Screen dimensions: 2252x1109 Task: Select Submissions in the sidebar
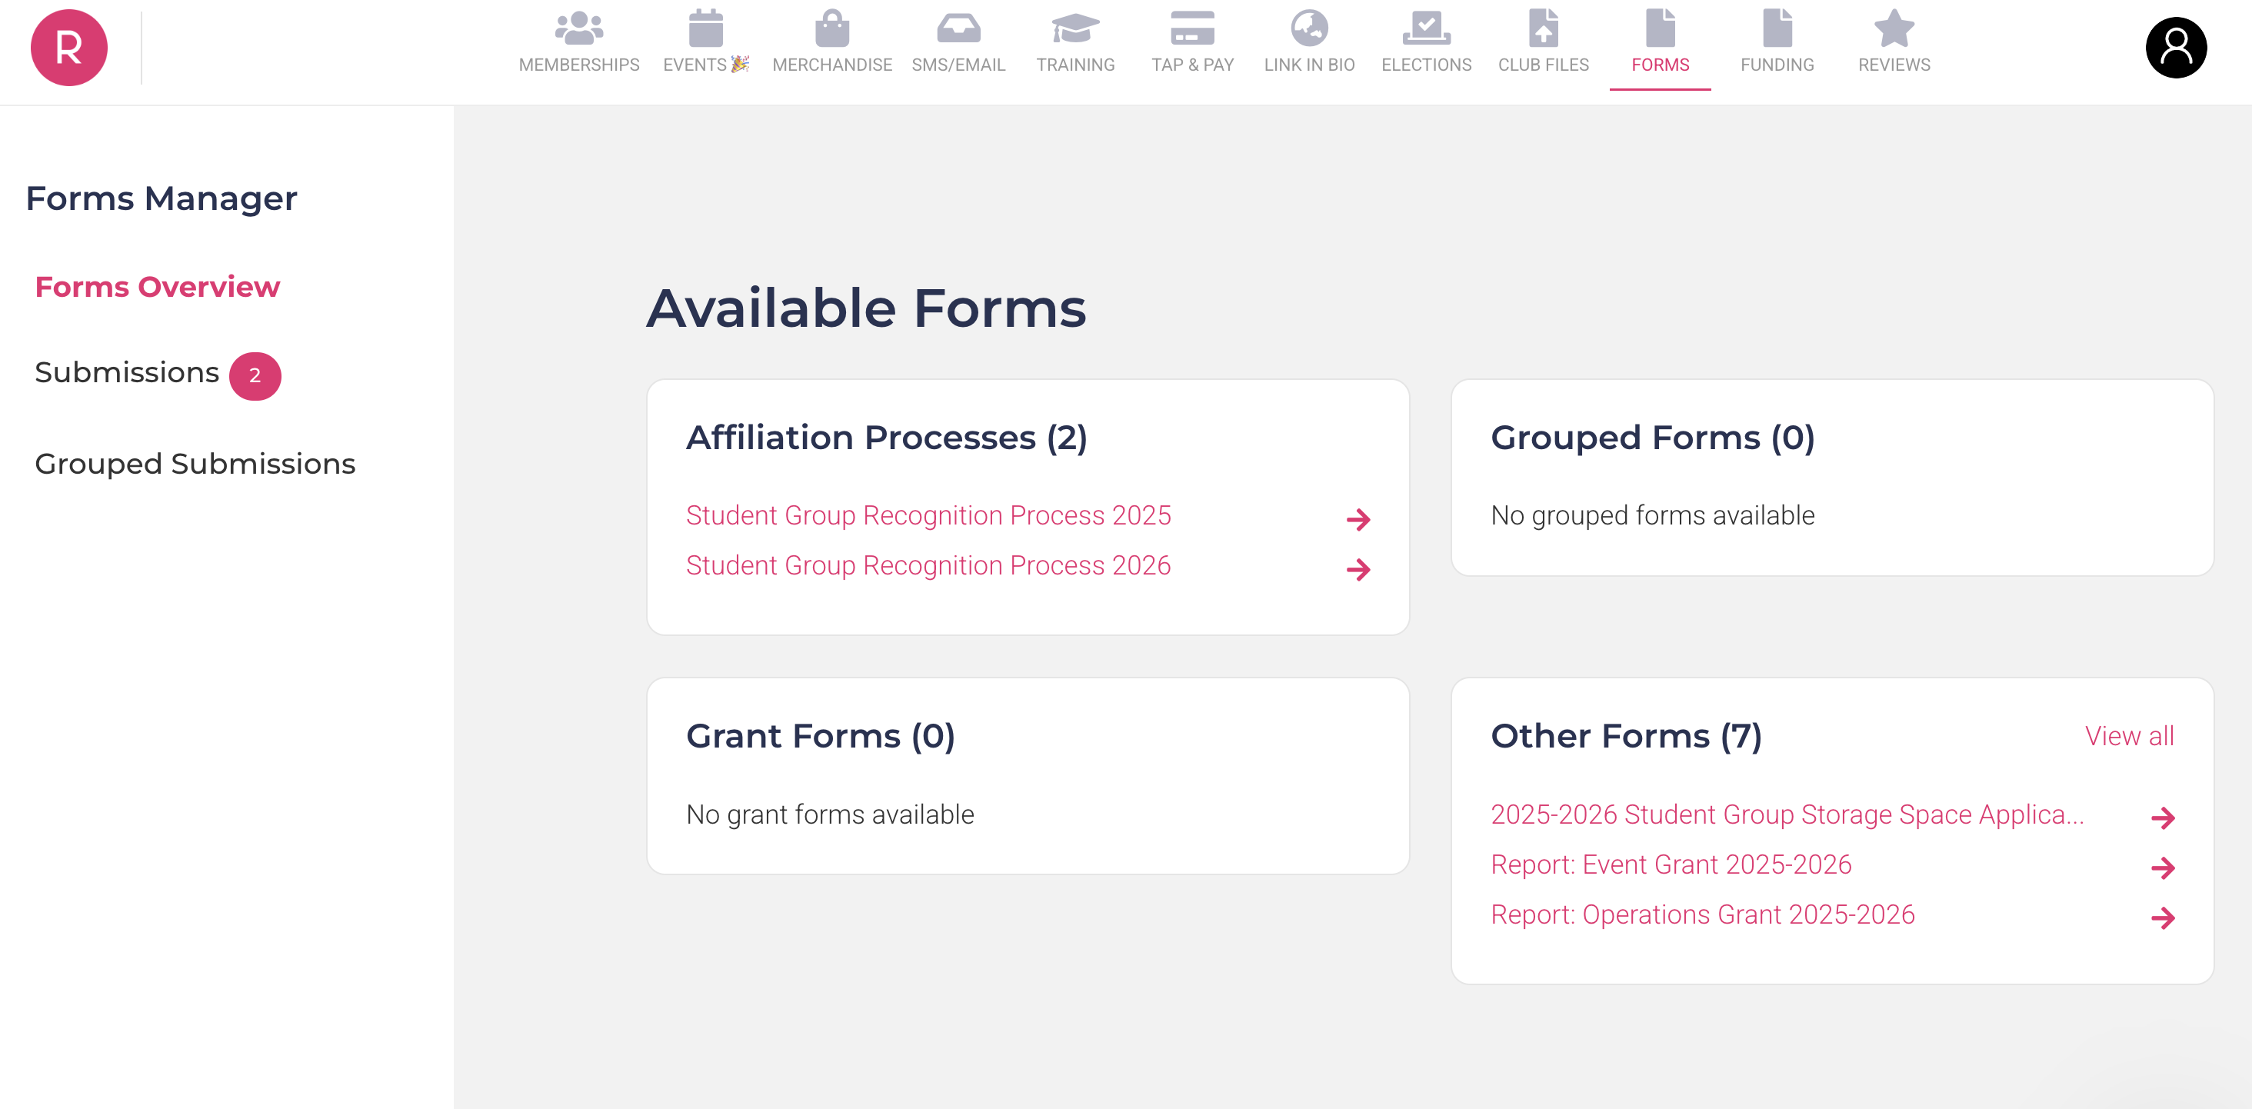coord(128,373)
